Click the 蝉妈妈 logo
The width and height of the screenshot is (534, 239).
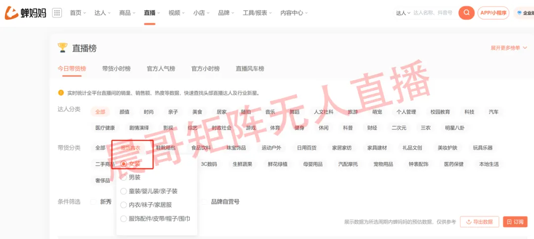tap(25, 13)
